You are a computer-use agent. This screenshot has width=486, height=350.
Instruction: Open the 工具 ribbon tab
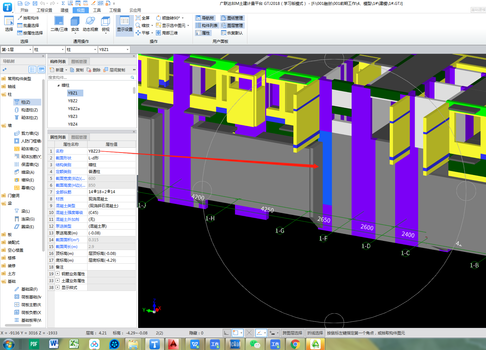[x=97, y=10]
